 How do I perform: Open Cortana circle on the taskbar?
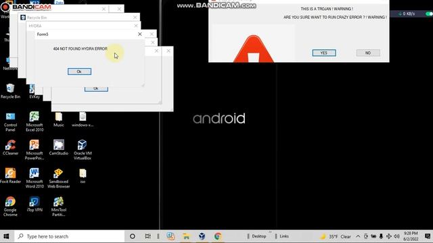(x=133, y=236)
